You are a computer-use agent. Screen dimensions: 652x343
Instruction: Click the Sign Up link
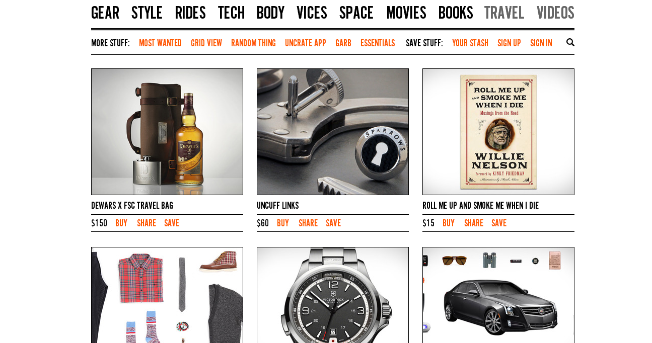pos(509,43)
